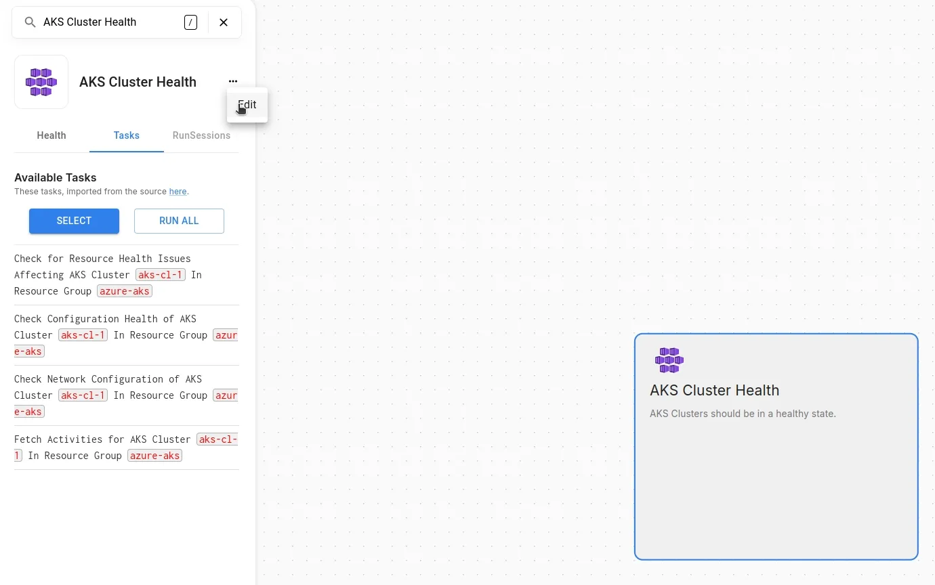Image resolution: width=935 pixels, height=585 pixels.
Task: Click the purple AKS logo in the sidebar
Action: (41, 82)
